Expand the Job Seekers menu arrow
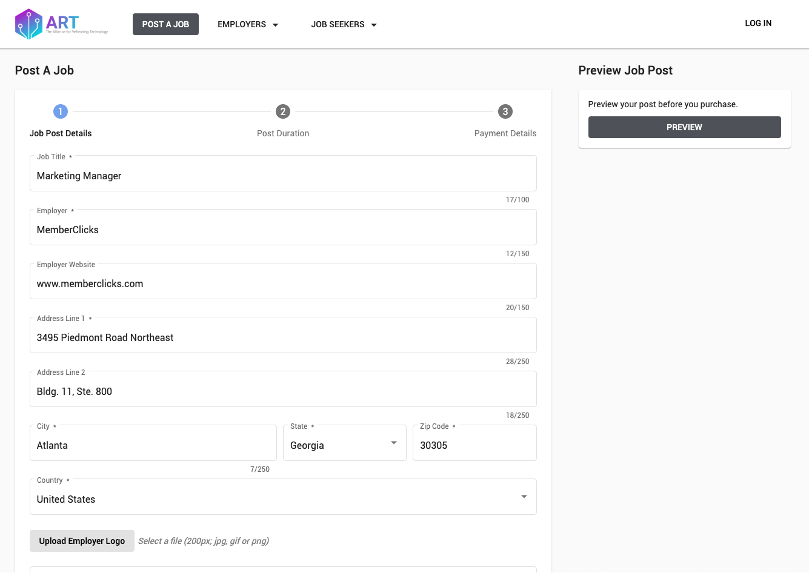 point(374,25)
